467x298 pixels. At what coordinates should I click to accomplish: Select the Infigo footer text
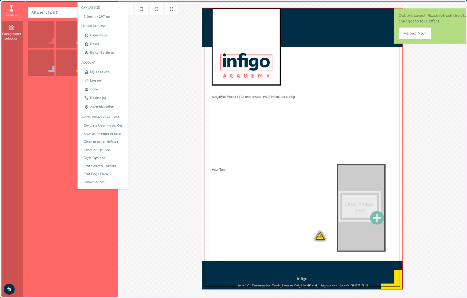pos(302,279)
